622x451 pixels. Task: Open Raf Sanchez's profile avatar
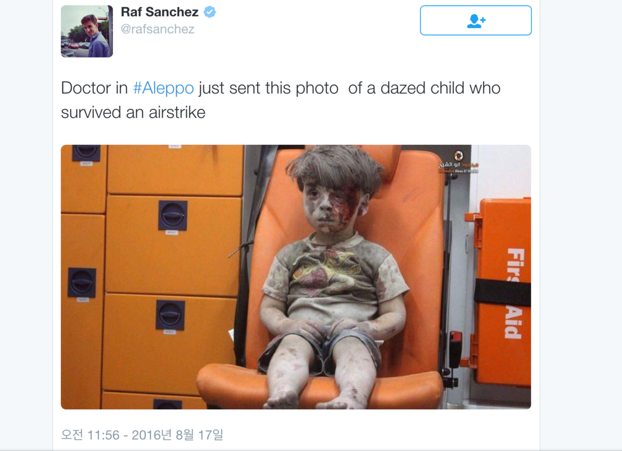[x=87, y=31]
